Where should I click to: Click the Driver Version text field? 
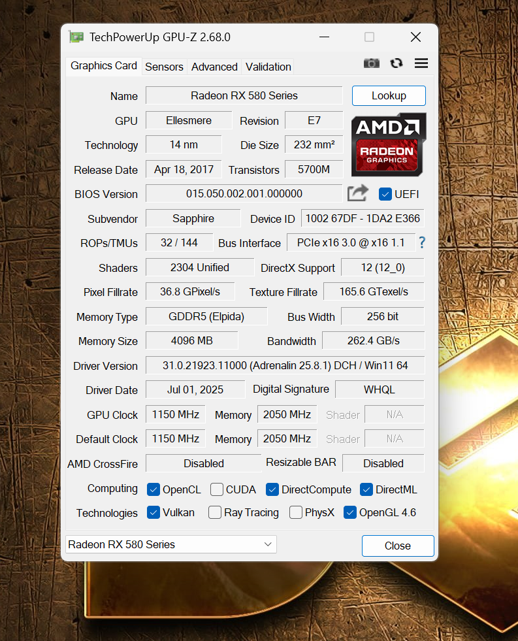284,365
